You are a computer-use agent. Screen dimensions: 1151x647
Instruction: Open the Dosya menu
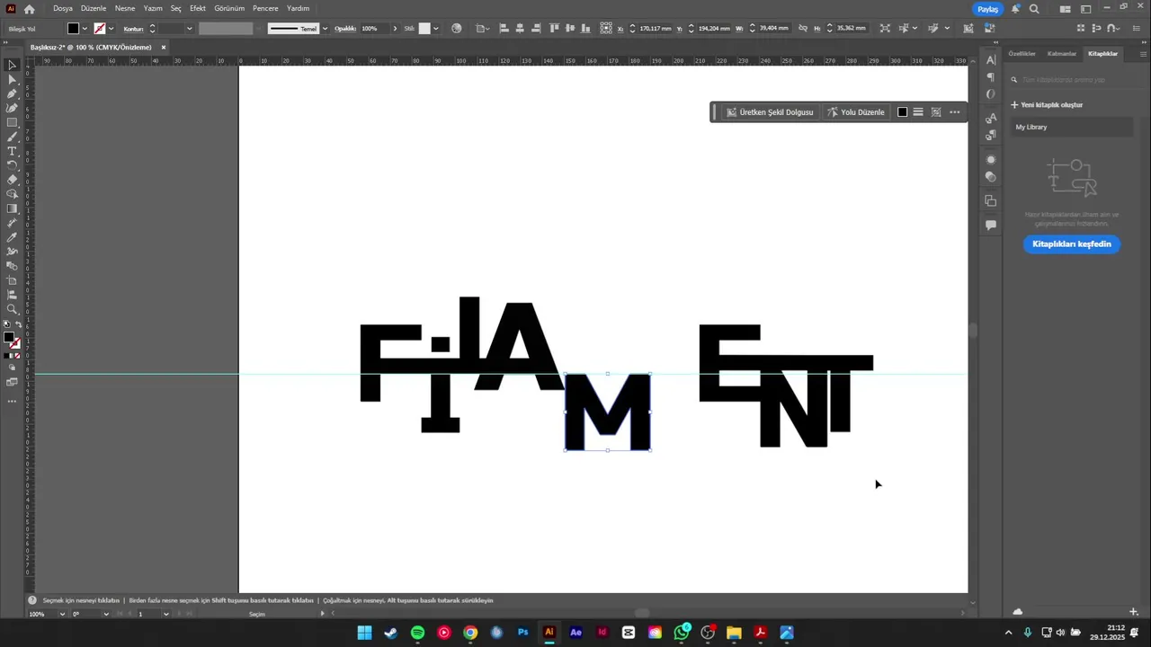click(63, 8)
